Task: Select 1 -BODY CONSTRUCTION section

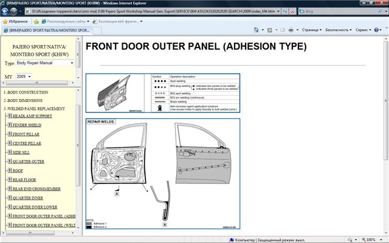Action: 26,92
